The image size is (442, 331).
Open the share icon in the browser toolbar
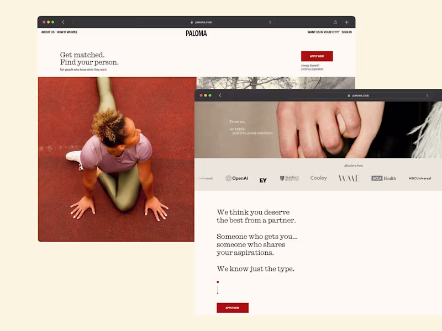[335, 22]
